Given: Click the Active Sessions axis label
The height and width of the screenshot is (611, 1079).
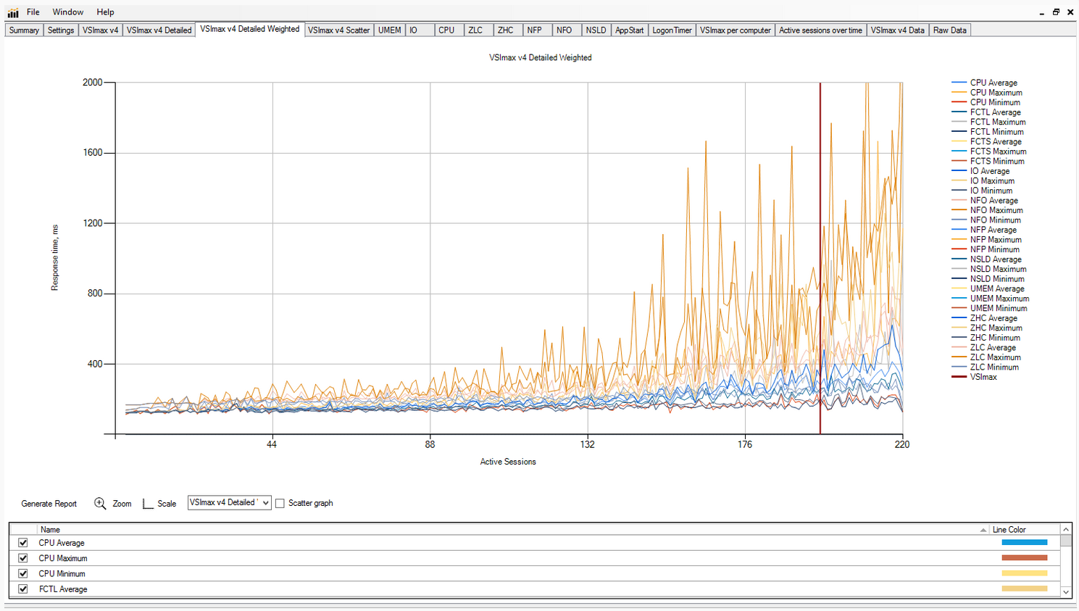Looking at the screenshot, I should 508,462.
